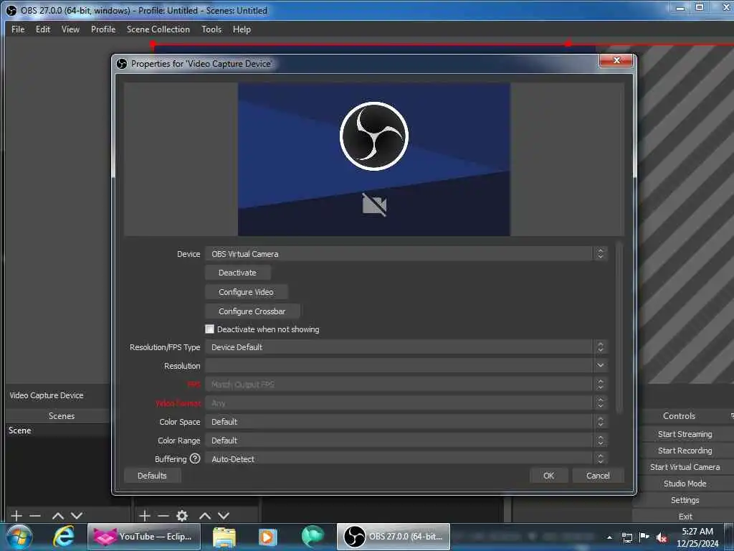Click the Buffering help question mark icon

195,458
